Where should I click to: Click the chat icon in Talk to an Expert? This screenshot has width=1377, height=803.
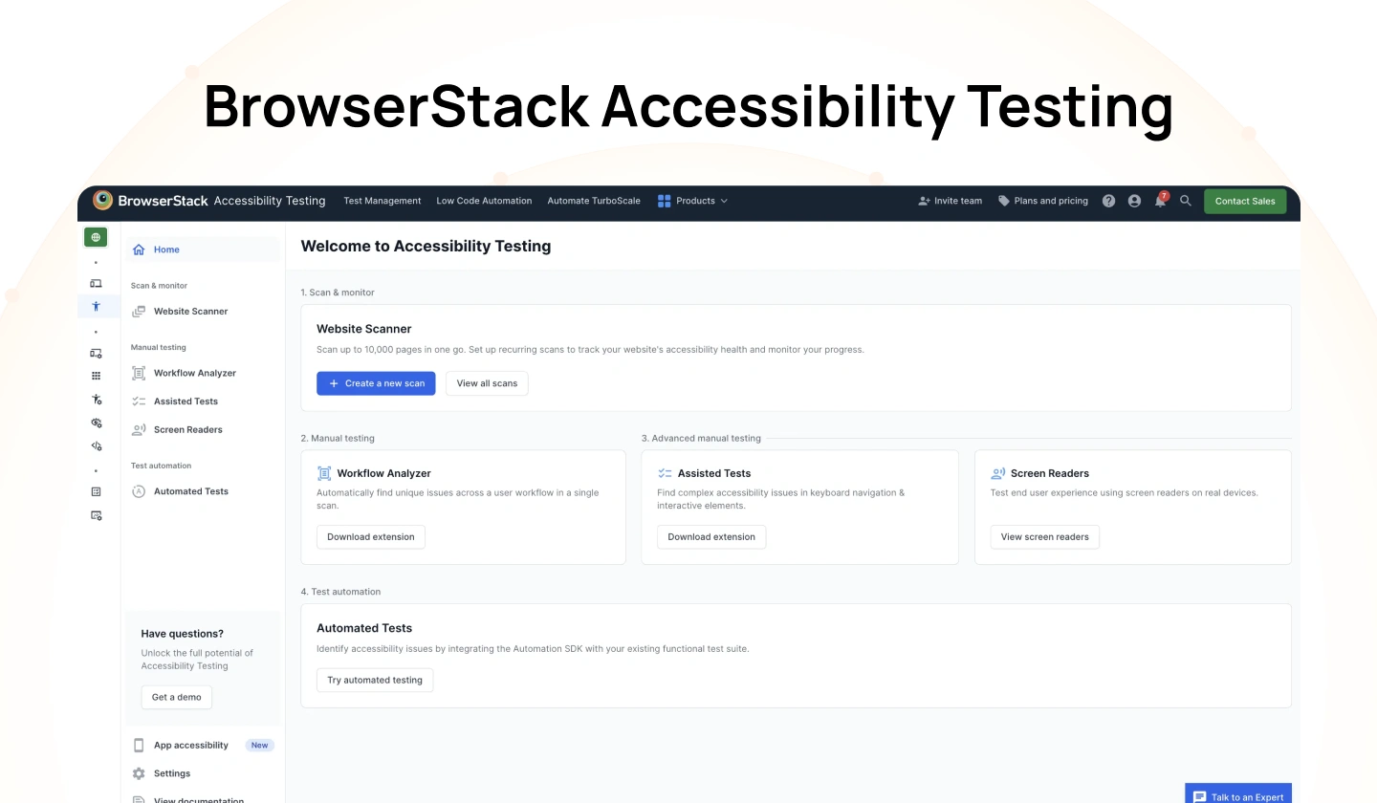click(1199, 797)
